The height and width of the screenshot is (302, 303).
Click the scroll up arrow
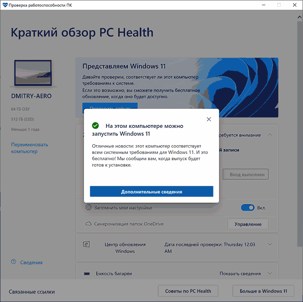point(300,17)
